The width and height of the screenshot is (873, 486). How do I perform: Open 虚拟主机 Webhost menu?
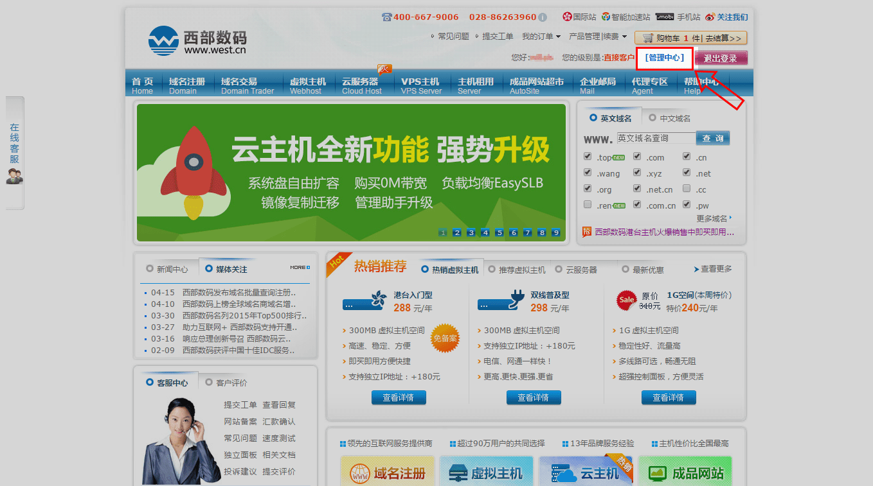pos(308,85)
